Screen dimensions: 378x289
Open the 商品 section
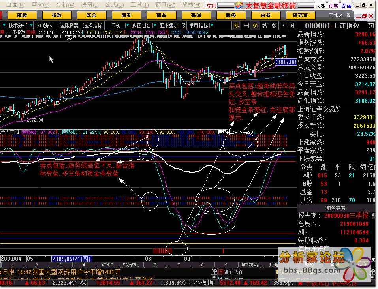coord(161,15)
